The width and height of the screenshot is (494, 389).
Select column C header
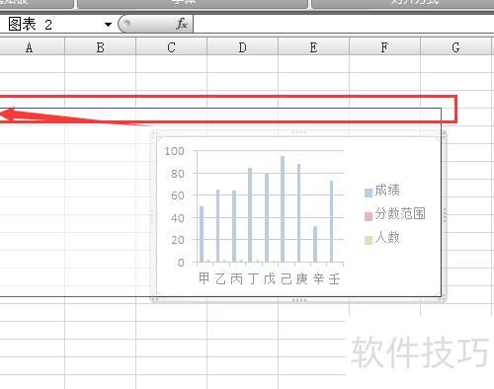click(171, 47)
